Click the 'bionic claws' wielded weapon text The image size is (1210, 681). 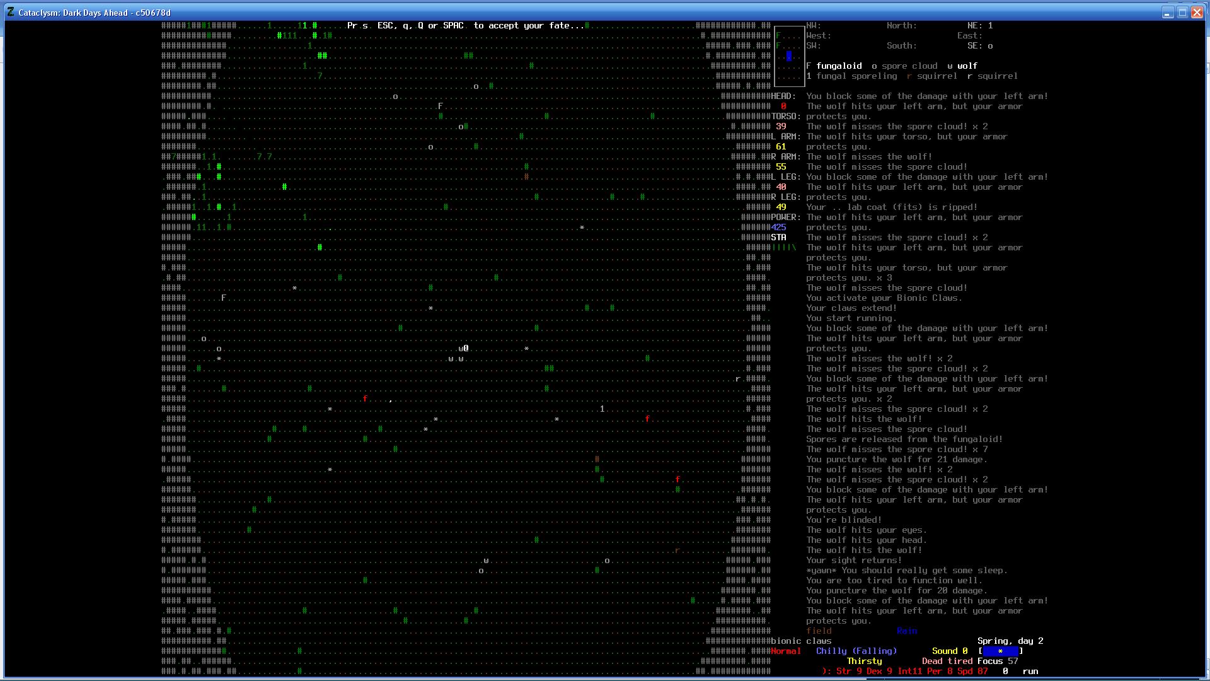pos(801,641)
